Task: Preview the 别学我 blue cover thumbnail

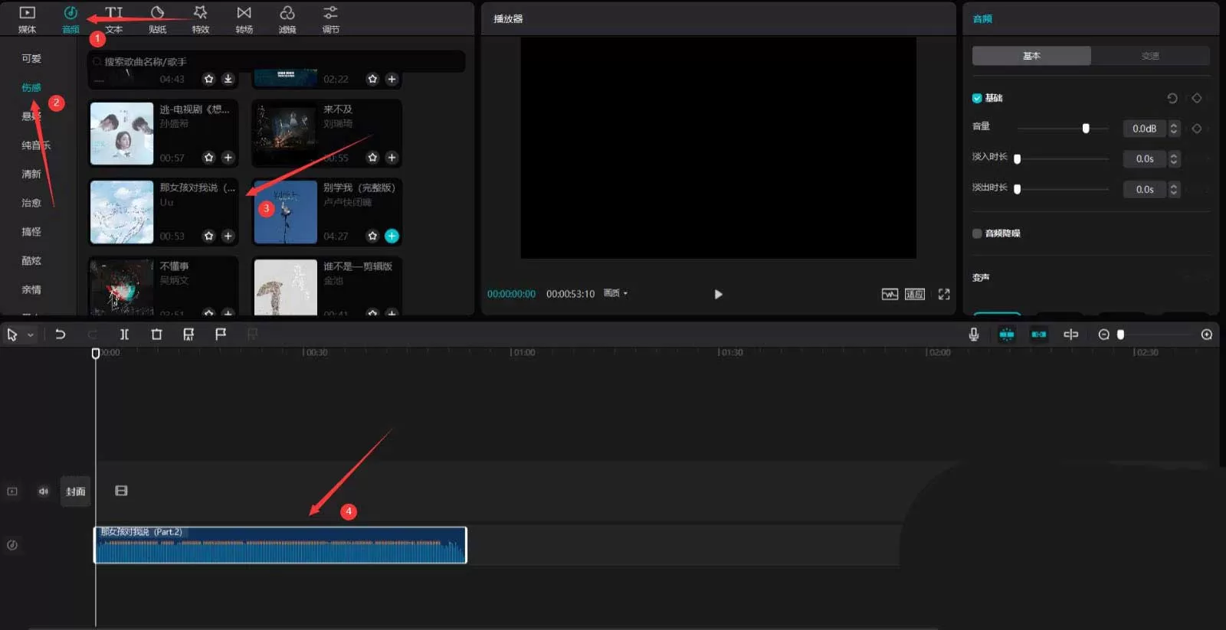Action: [x=285, y=212]
